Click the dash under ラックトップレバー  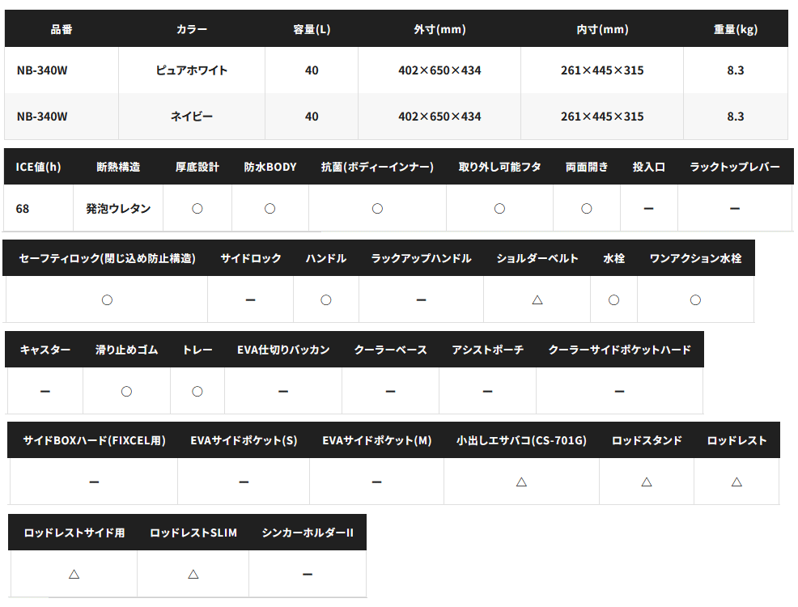tap(734, 209)
